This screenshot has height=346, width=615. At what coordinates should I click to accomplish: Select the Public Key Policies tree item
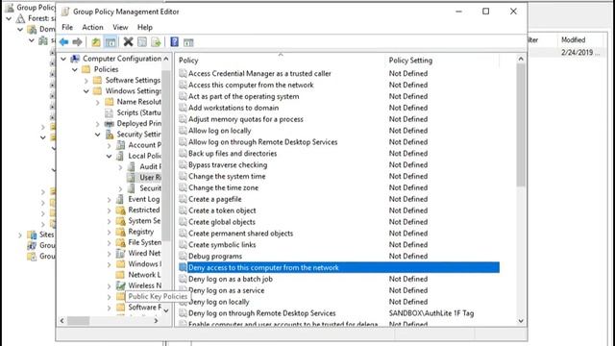pos(158,297)
